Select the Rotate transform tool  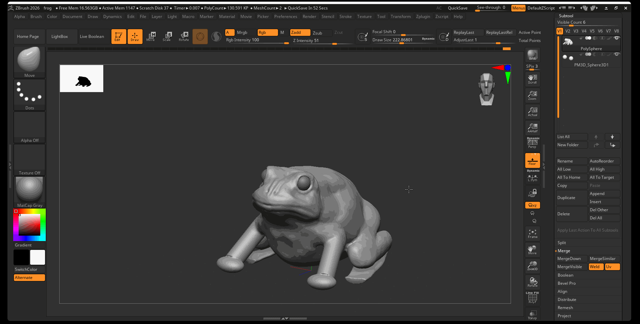[184, 37]
